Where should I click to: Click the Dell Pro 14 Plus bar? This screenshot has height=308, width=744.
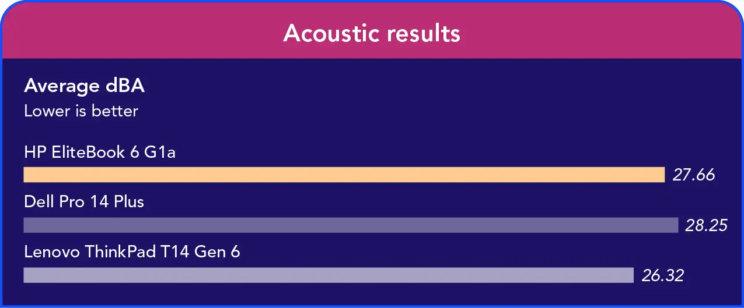350,225
